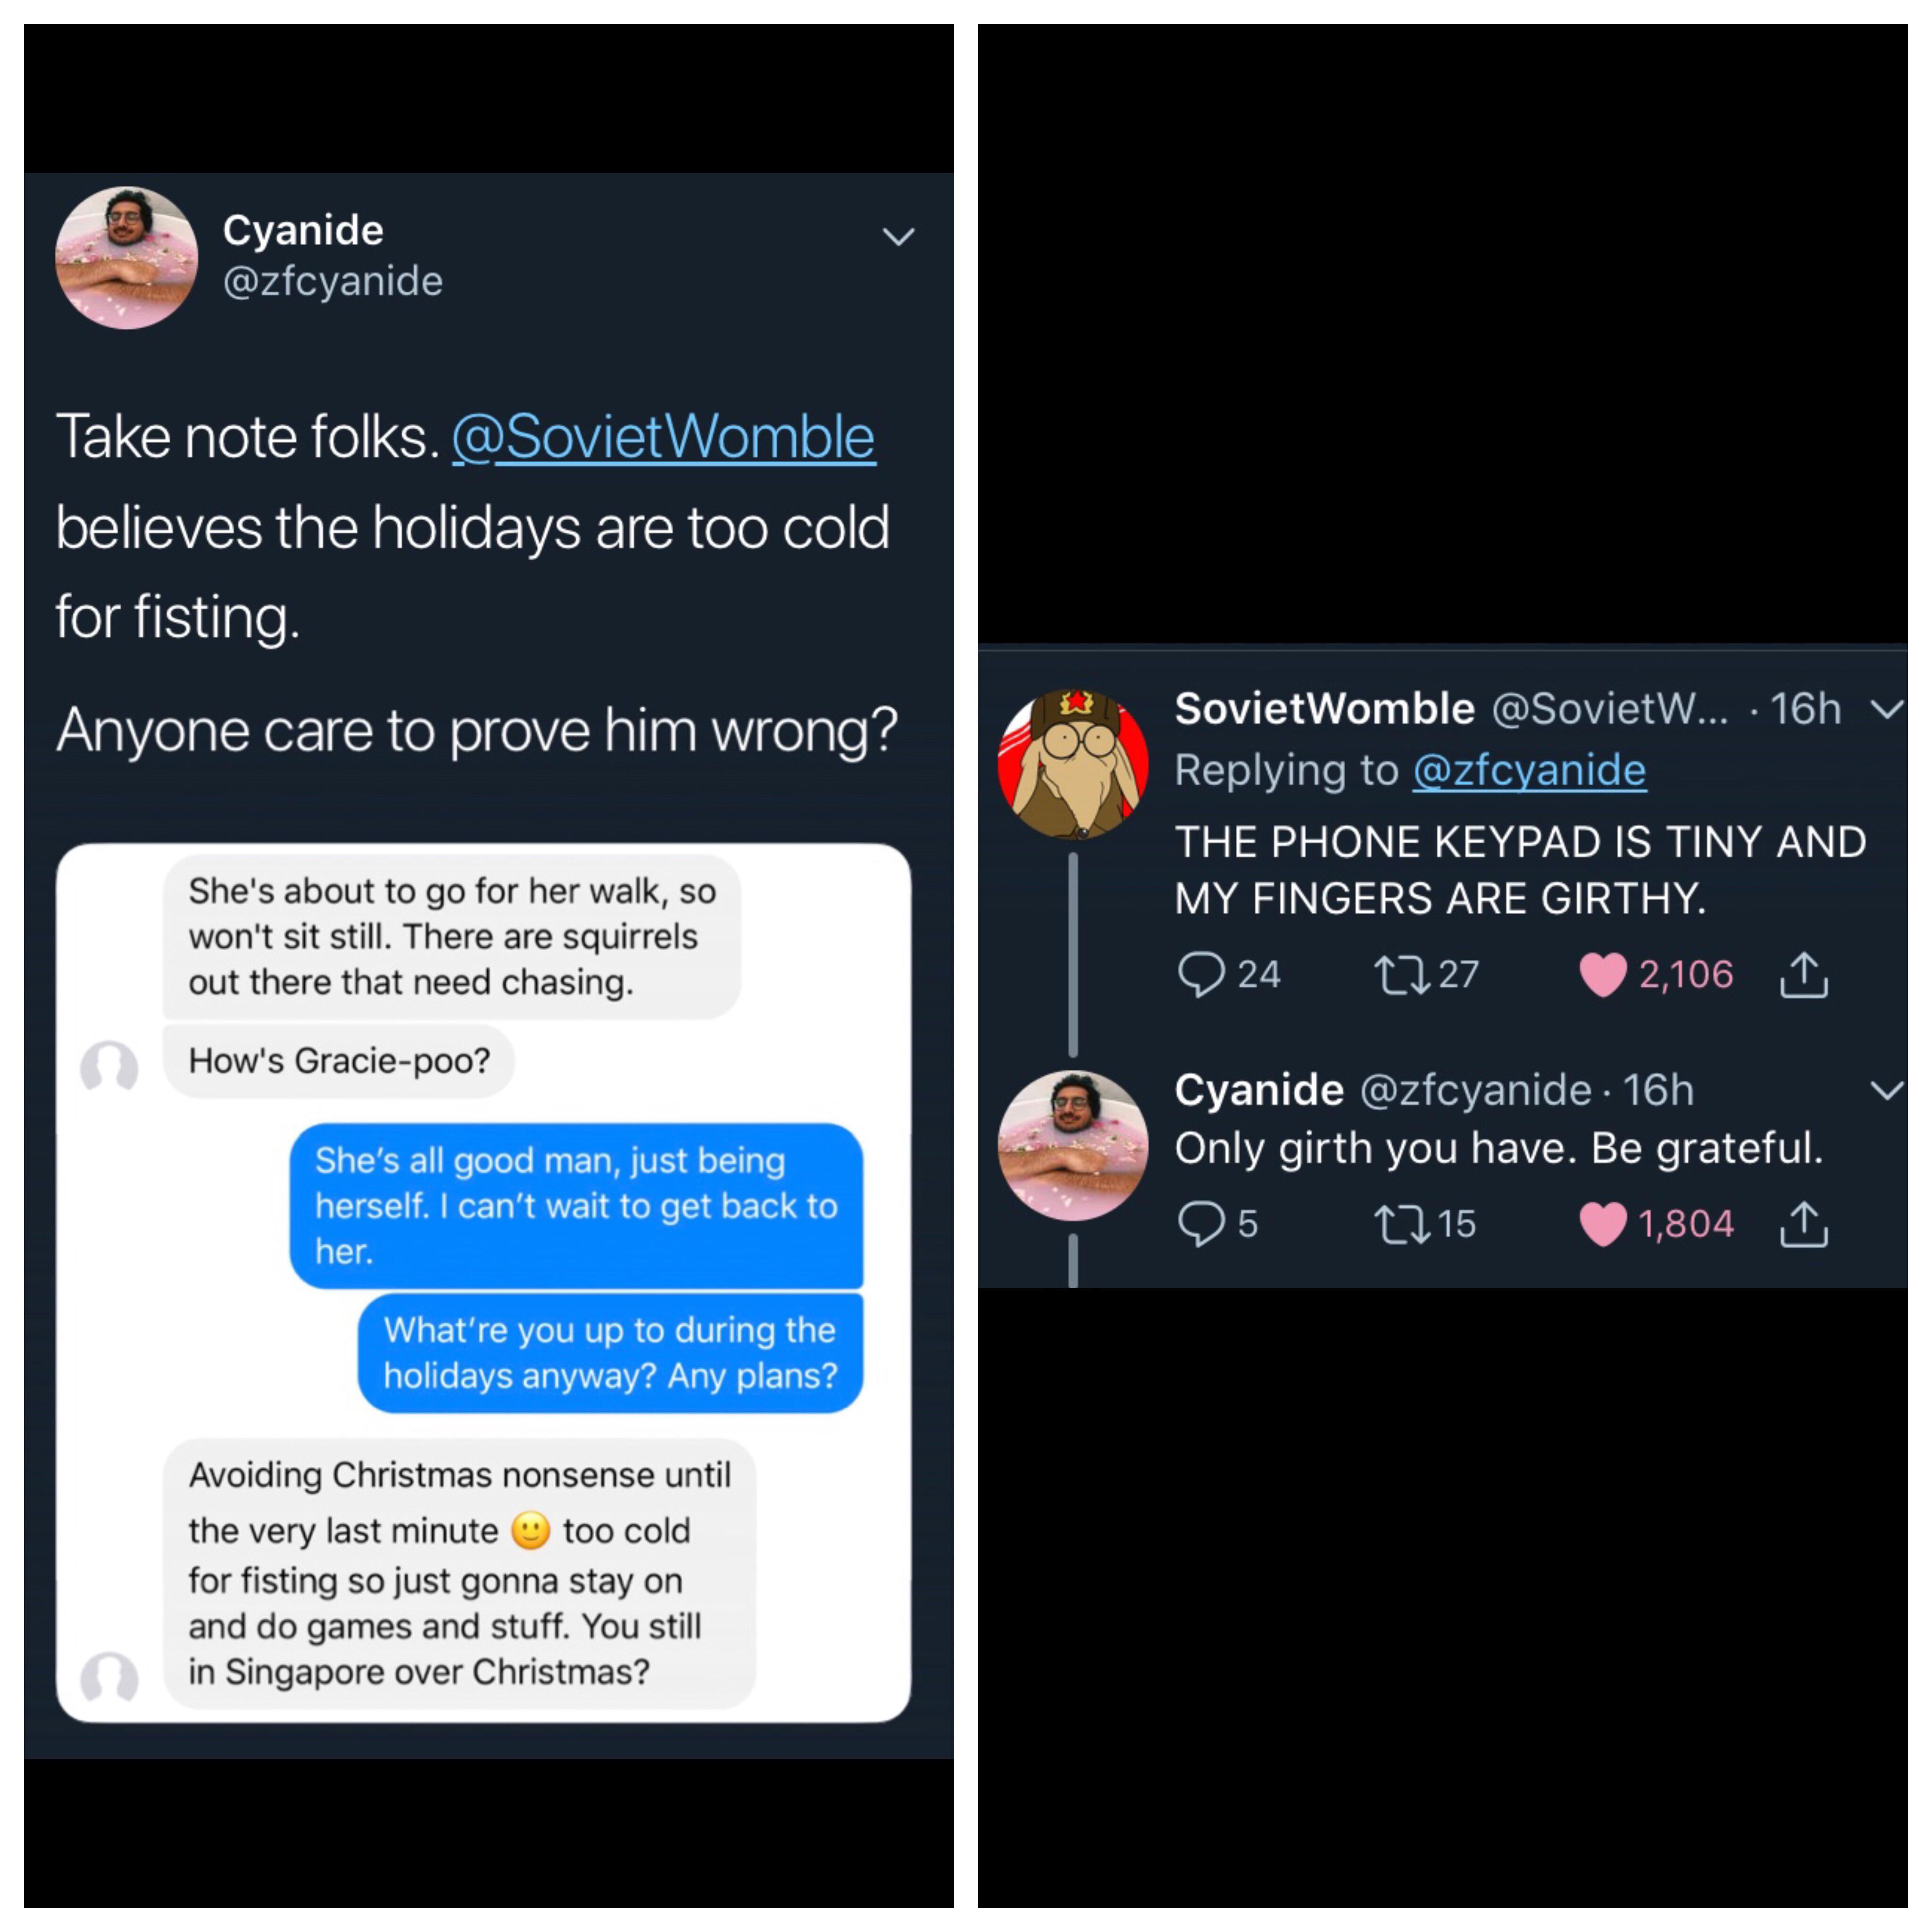This screenshot has width=1932, height=1932.
Task: View SovietWomble's avatar in reply thread
Action: [x=1072, y=763]
